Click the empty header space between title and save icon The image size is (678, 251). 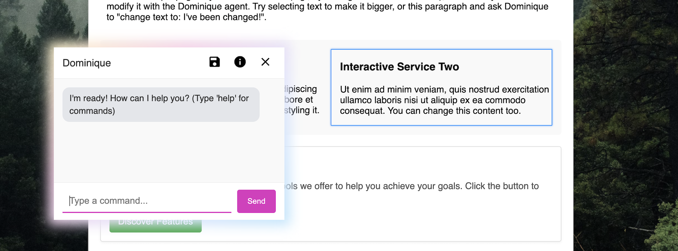160,63
